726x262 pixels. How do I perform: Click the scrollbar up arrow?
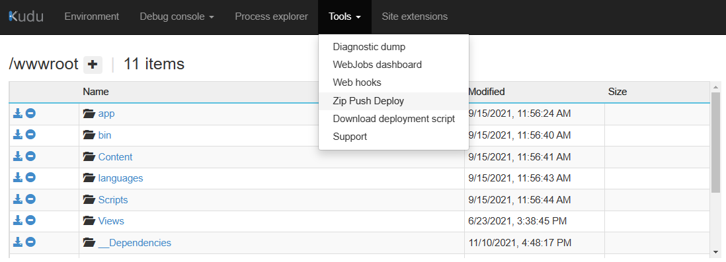coord(716,87)
